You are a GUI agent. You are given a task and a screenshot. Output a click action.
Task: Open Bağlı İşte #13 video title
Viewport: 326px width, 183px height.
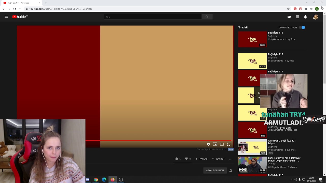(x=275, y=54)
